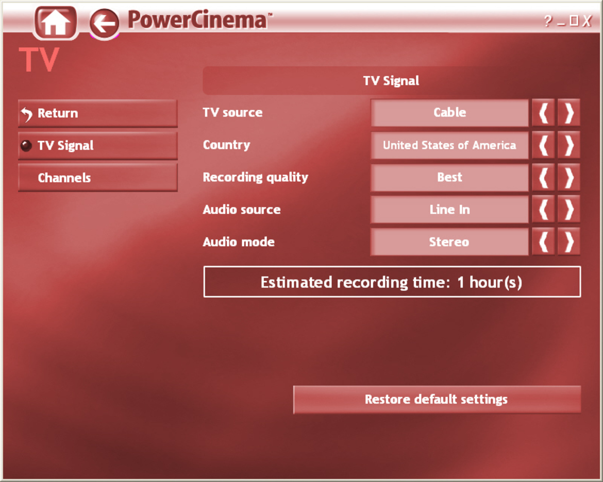Viewport: 603px width, 482px height.
Task: Click the Cable TV source value field
Action: pyautogui.click(x=449, y=113)
